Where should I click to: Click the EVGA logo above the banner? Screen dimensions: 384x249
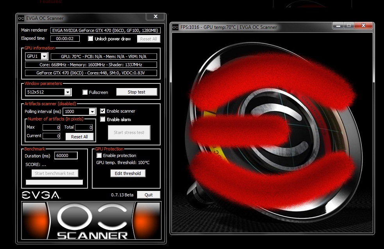click(41, 195)
